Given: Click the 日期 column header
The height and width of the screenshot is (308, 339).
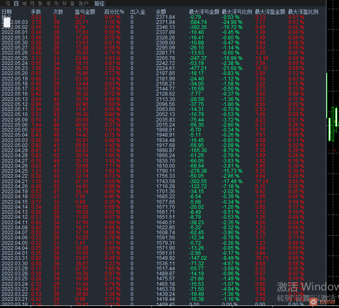Looking at the screenshot, I should pos(7,12).
